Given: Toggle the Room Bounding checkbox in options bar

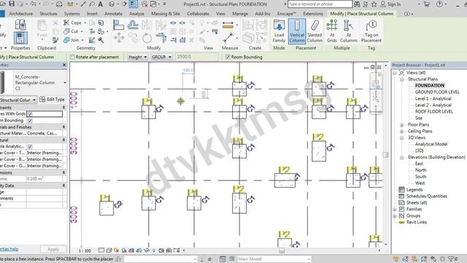Looking at the screenshot, I should tap(228, 57).
